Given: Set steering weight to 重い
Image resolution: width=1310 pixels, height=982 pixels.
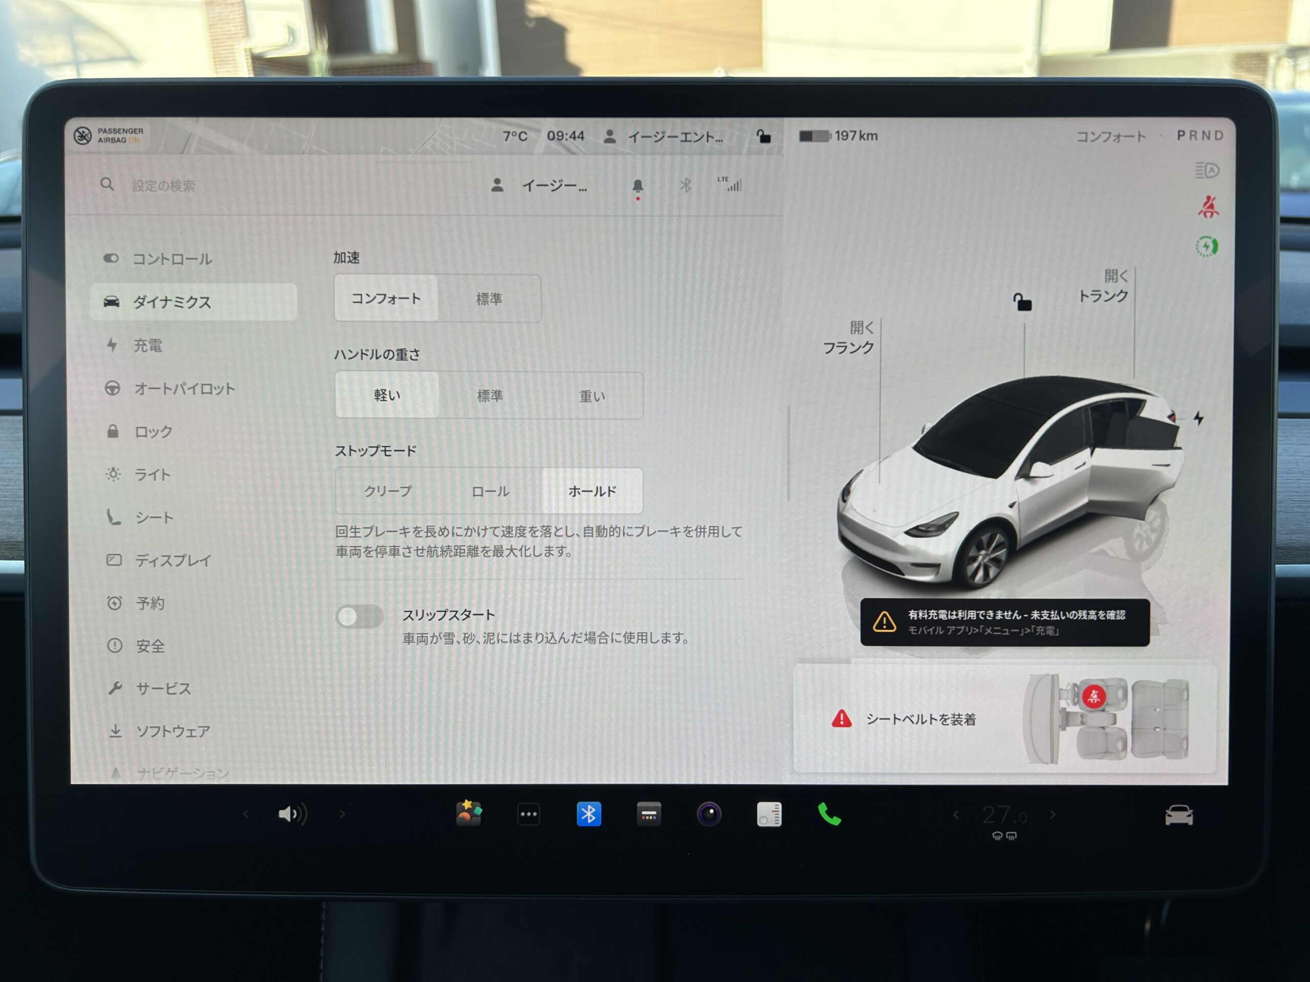Looking at the screenshot, I should click(592, 396).
